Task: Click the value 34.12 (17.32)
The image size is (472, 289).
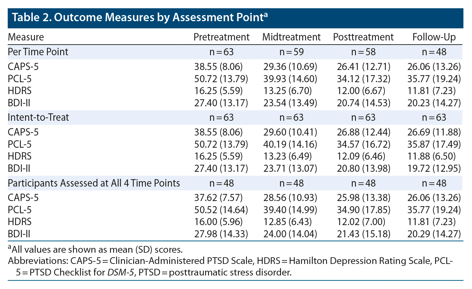Action: point(363,79)
